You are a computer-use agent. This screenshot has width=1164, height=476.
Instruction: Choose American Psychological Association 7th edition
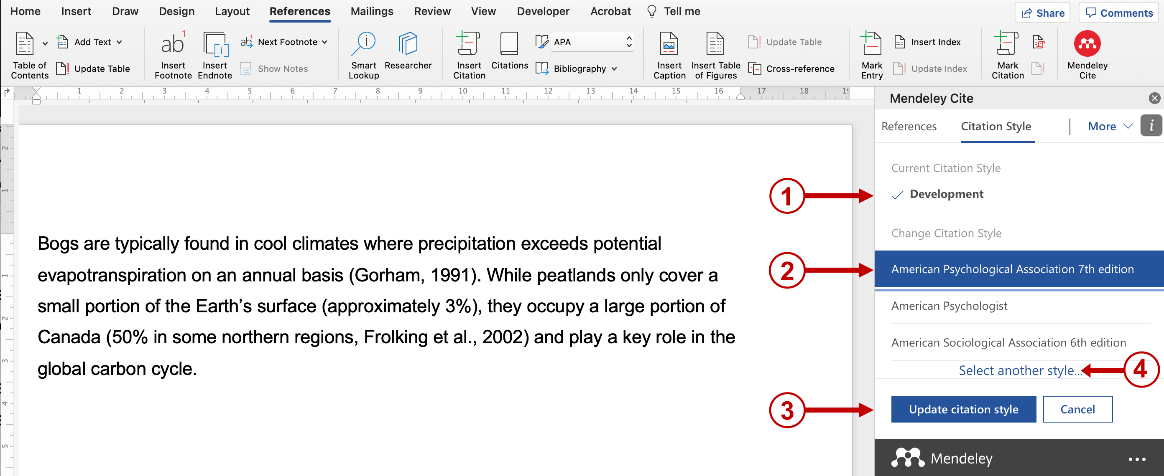point(1019,269)
